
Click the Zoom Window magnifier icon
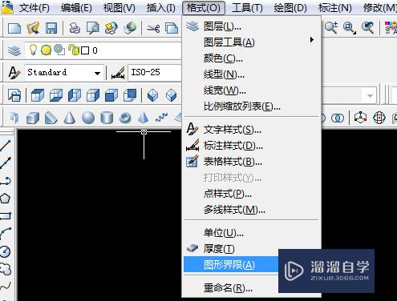tap(350, 27)
